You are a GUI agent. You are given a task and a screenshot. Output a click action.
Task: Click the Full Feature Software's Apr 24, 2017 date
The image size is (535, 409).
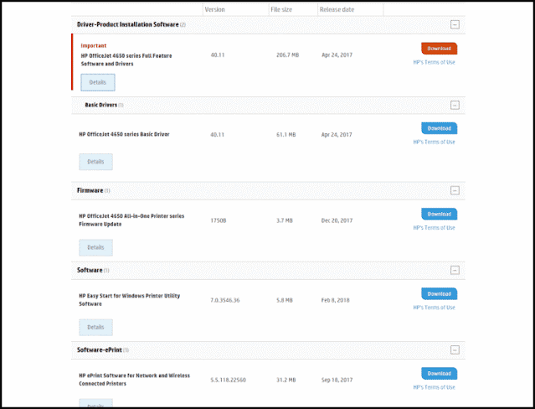[x=337, y=55]
